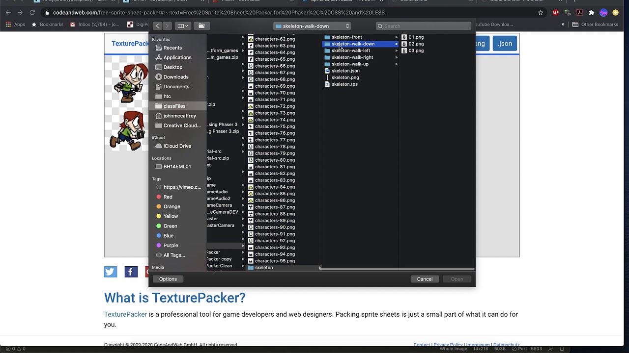Open the Desktop sidebar location
Screen dimensions: 629x353
pos(172,67)
